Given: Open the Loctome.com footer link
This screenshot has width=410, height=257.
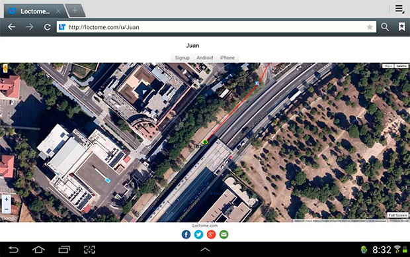Looking at the screenshot, I should (x=205, y=226).
